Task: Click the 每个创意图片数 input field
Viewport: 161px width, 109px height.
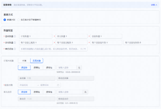Action: point(106,43)
